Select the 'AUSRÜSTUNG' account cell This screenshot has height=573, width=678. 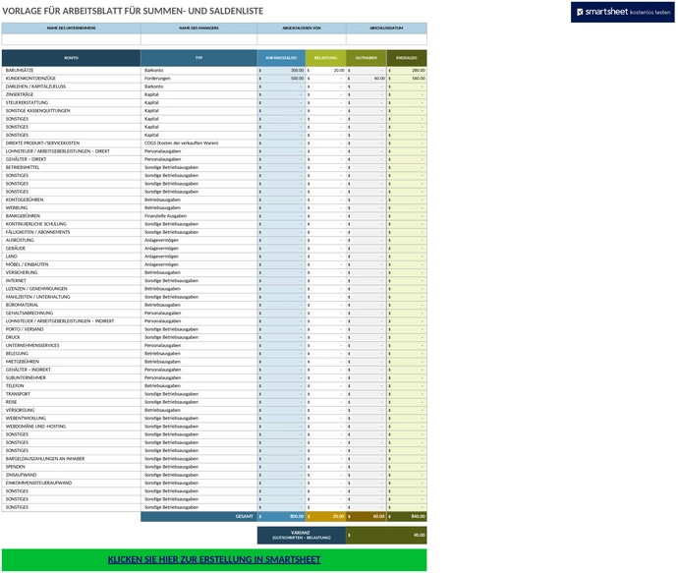(x=71, y=240)
